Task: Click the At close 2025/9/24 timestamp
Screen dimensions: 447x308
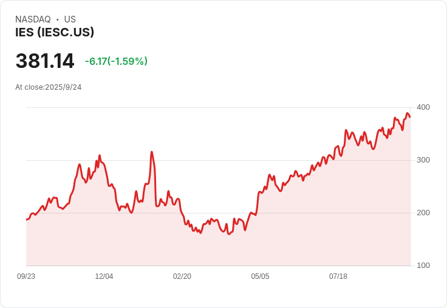Action: click(49, 87)
